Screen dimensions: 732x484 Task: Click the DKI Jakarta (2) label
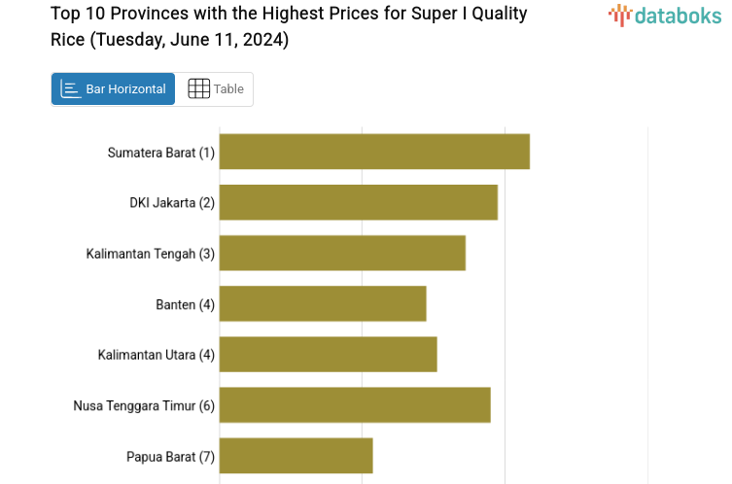[171, 203]
